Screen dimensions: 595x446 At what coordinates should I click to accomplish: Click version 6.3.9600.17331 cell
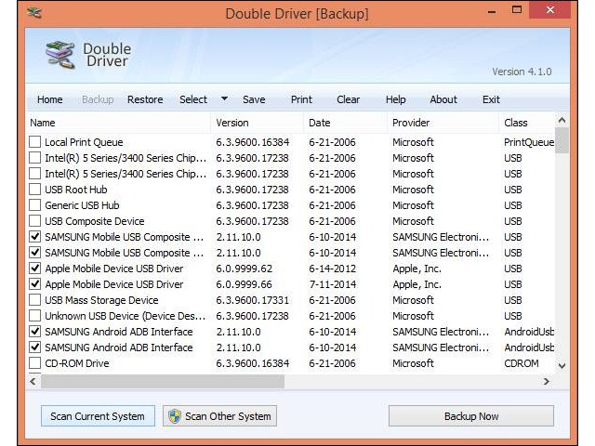click(252, 300)
